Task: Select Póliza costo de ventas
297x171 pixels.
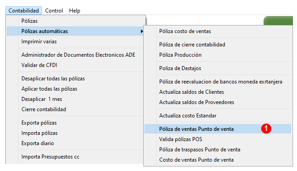Action: pyautogui.click(x=218, y=31)
